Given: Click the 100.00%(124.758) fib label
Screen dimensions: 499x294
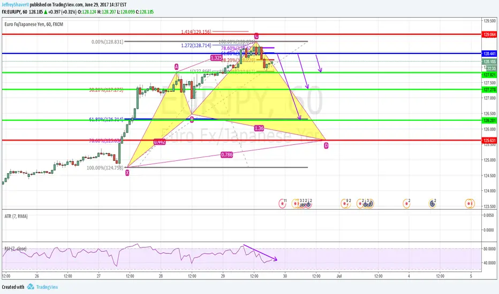Looking at the screenshot, I should [x=105, y=168].
